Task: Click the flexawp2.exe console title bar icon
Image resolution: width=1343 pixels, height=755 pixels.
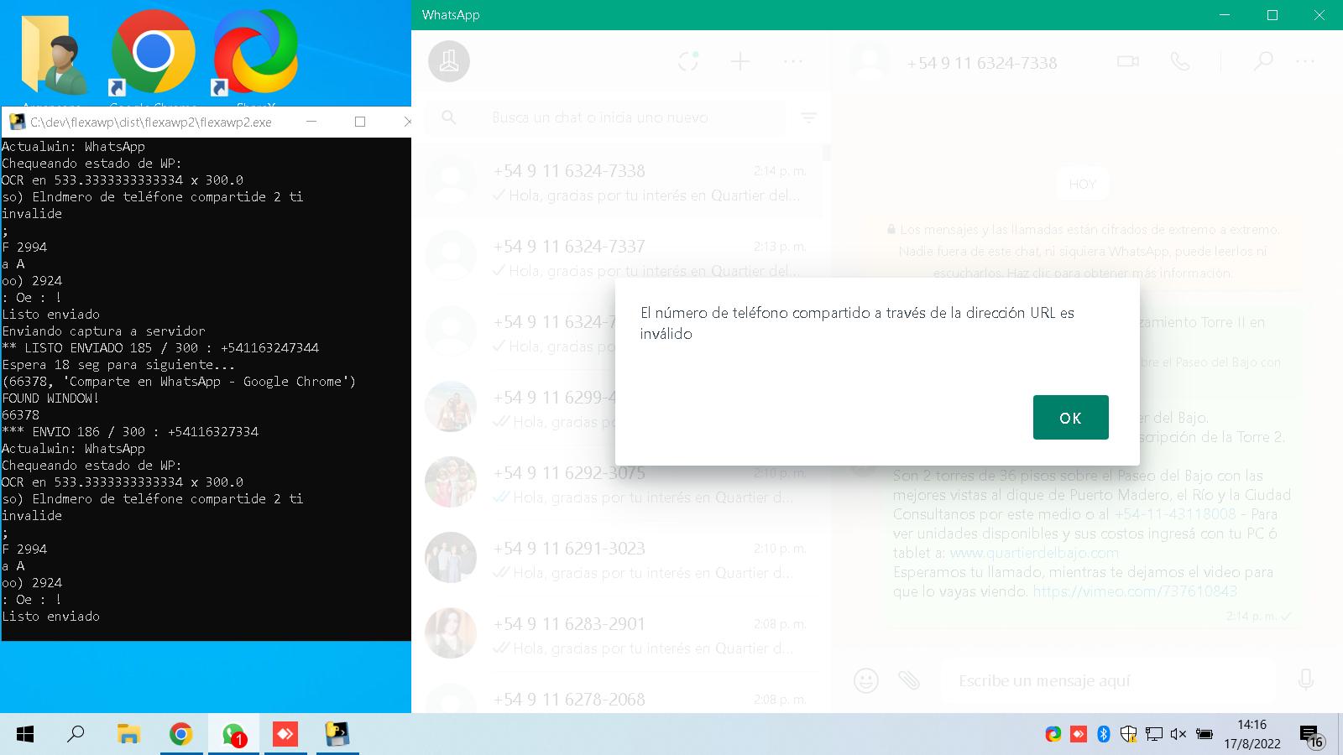Action: (17, 122)
